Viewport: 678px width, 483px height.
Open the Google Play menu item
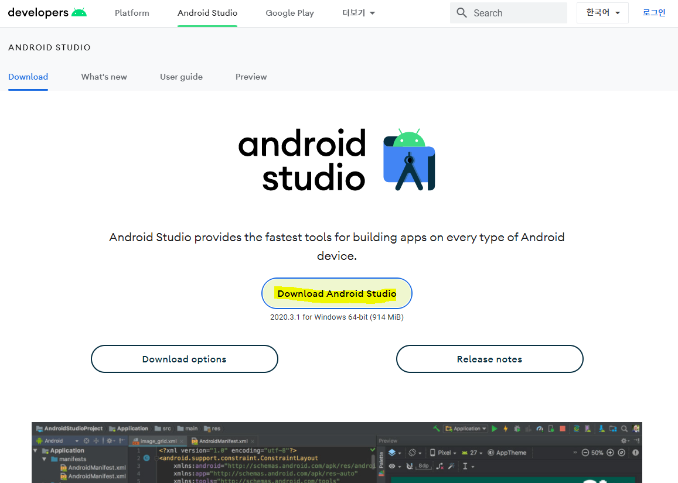[289, 13]
